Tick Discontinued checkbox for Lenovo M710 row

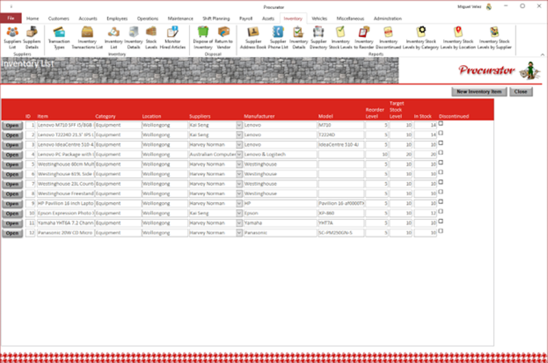coord(441,124)
